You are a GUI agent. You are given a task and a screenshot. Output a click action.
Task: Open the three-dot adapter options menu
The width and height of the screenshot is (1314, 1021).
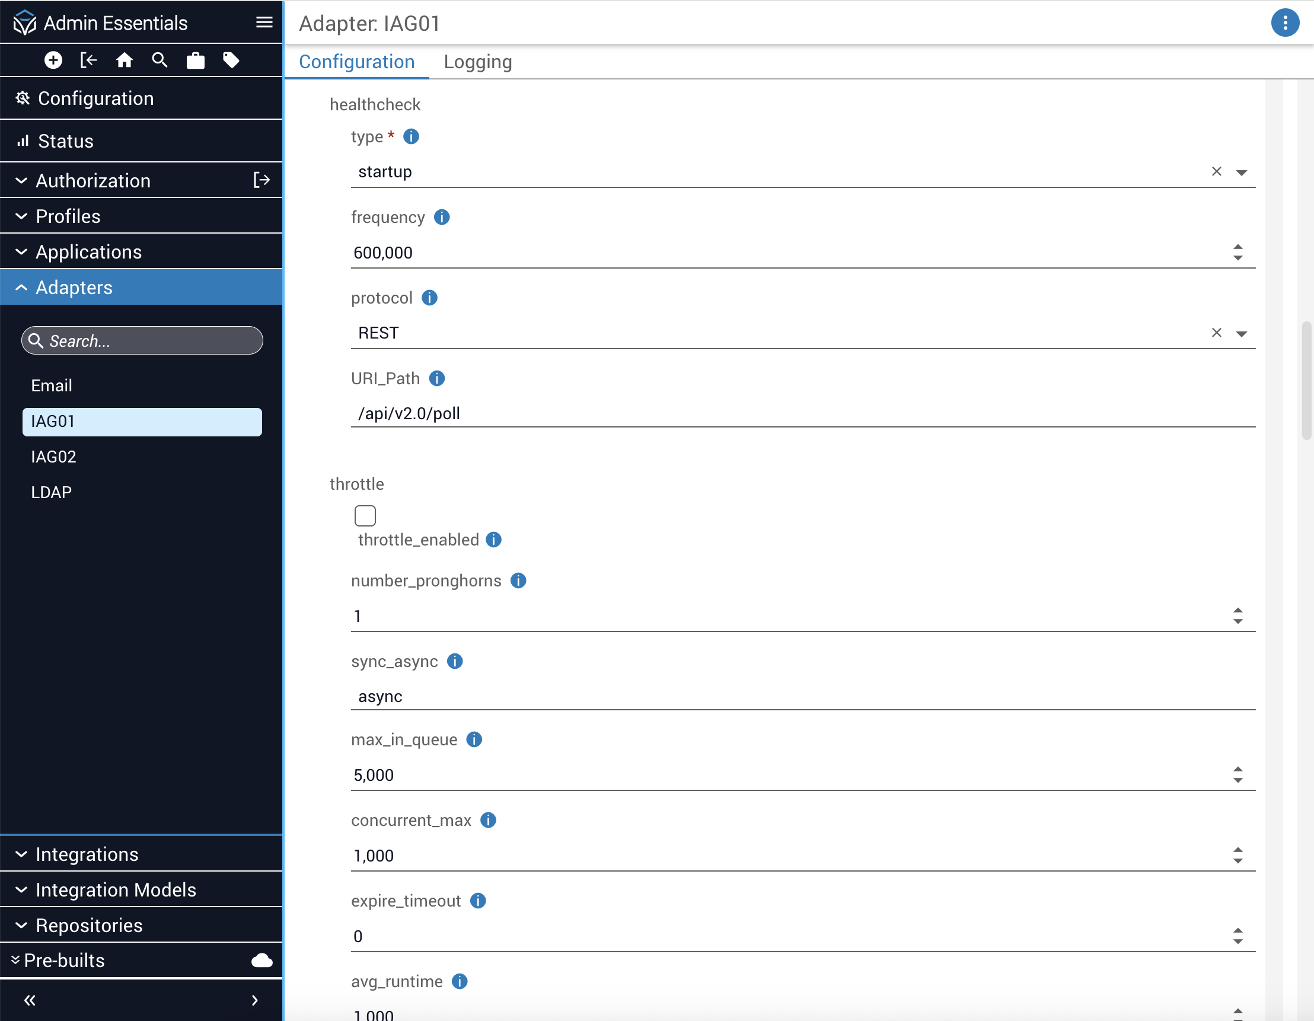[x=1284, y=23]
